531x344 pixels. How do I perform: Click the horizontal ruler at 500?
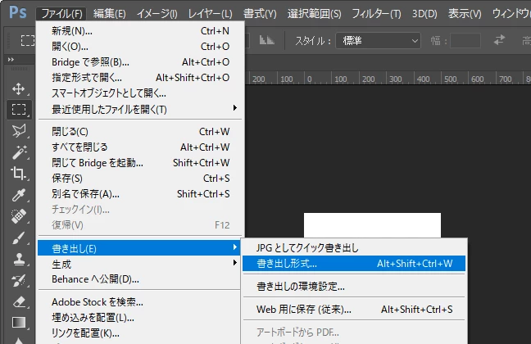450,79
